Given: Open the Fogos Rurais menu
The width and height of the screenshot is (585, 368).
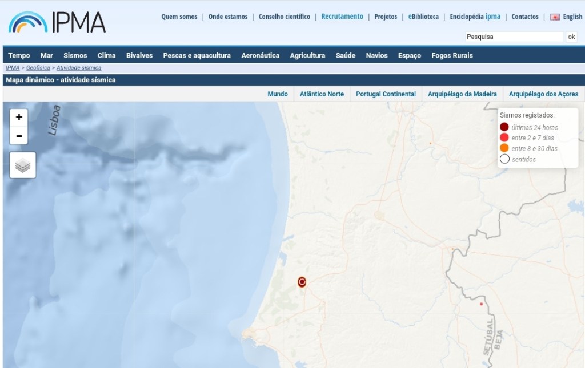Looking at the screenshot, I should pos(452,55).
